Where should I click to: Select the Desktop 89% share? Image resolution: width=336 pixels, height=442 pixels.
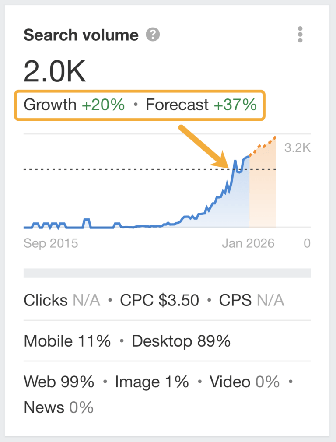pyautogui.click(x=181, y=341)
